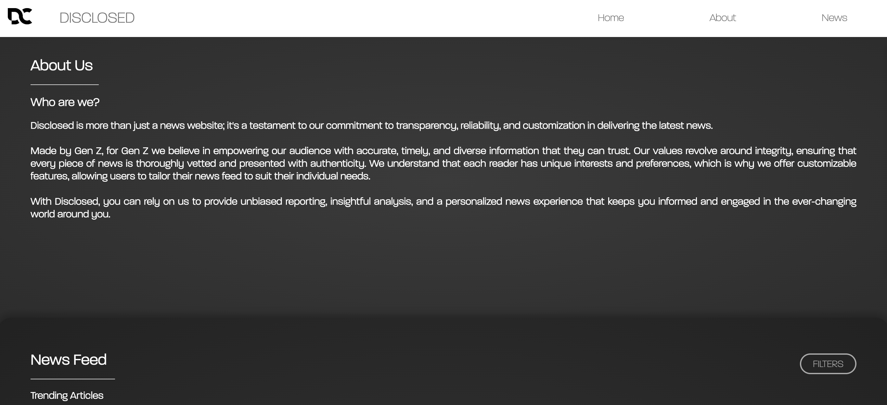Screen dimensions: 887x405
Task: Click the divider line under News Feed
Action: (x=73, y=379)
